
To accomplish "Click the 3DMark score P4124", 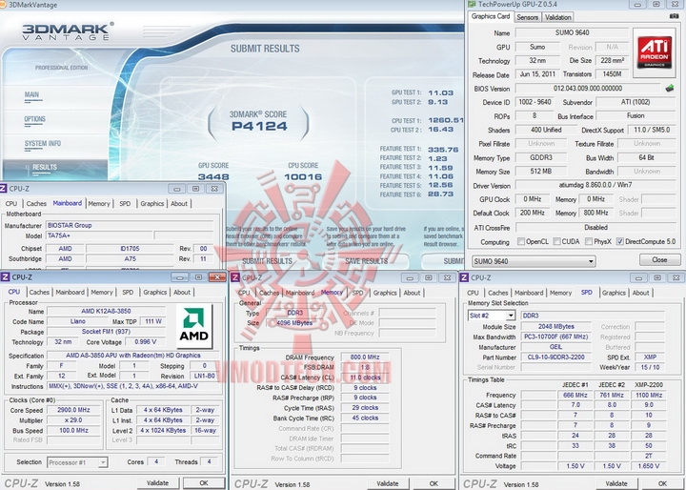I will point(259,127).
